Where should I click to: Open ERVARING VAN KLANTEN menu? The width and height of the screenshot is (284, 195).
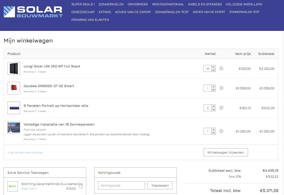(90, 20)
